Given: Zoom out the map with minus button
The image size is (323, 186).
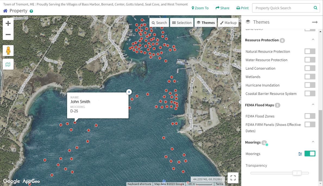Looking at the screenshot, I should point(8,35).
